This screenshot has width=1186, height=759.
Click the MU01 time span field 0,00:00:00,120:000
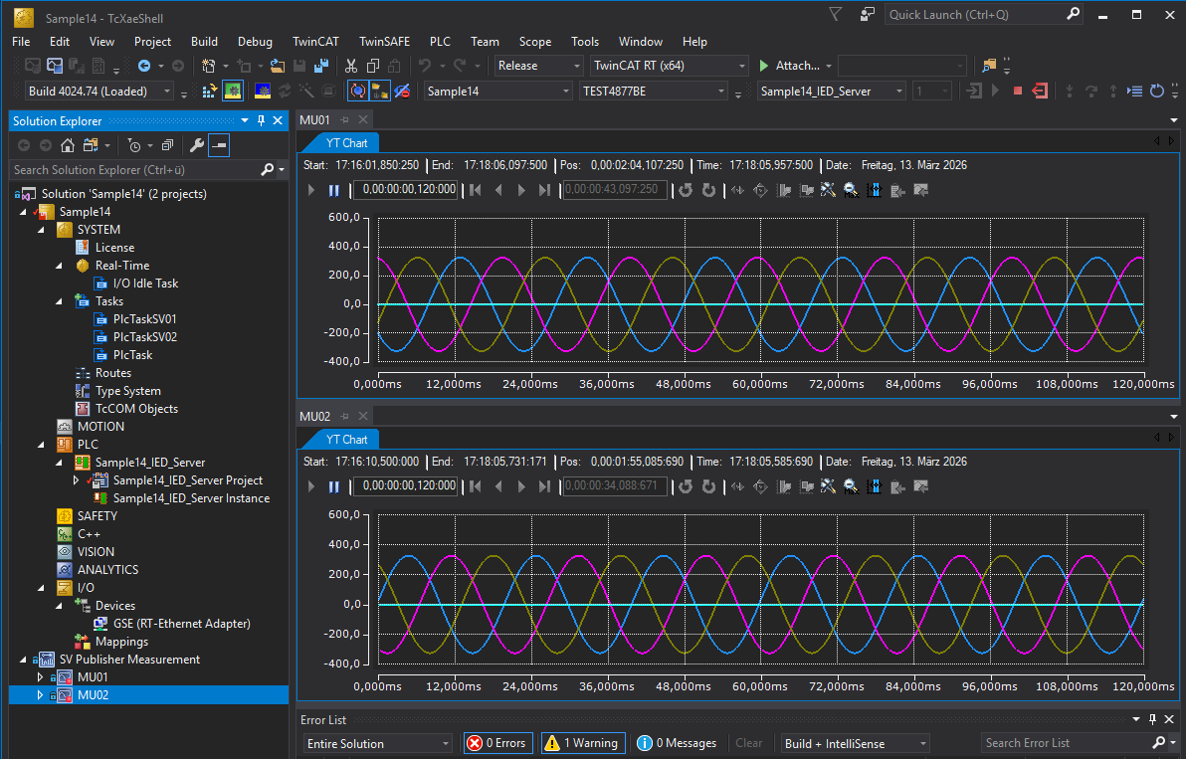click(407, 190)
